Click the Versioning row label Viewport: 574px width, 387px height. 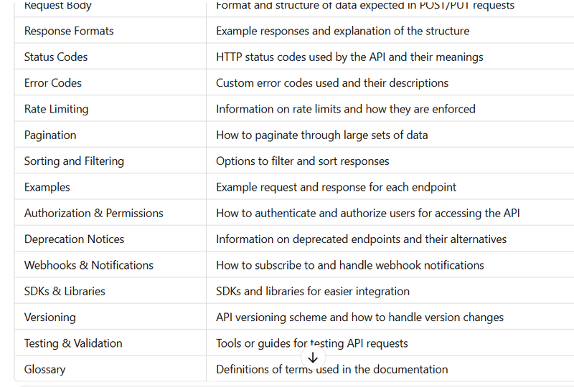50,317
